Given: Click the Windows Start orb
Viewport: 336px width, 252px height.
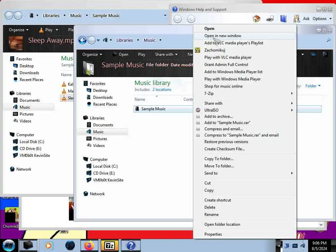Looking at the screenshot, I should click(9, 245).
